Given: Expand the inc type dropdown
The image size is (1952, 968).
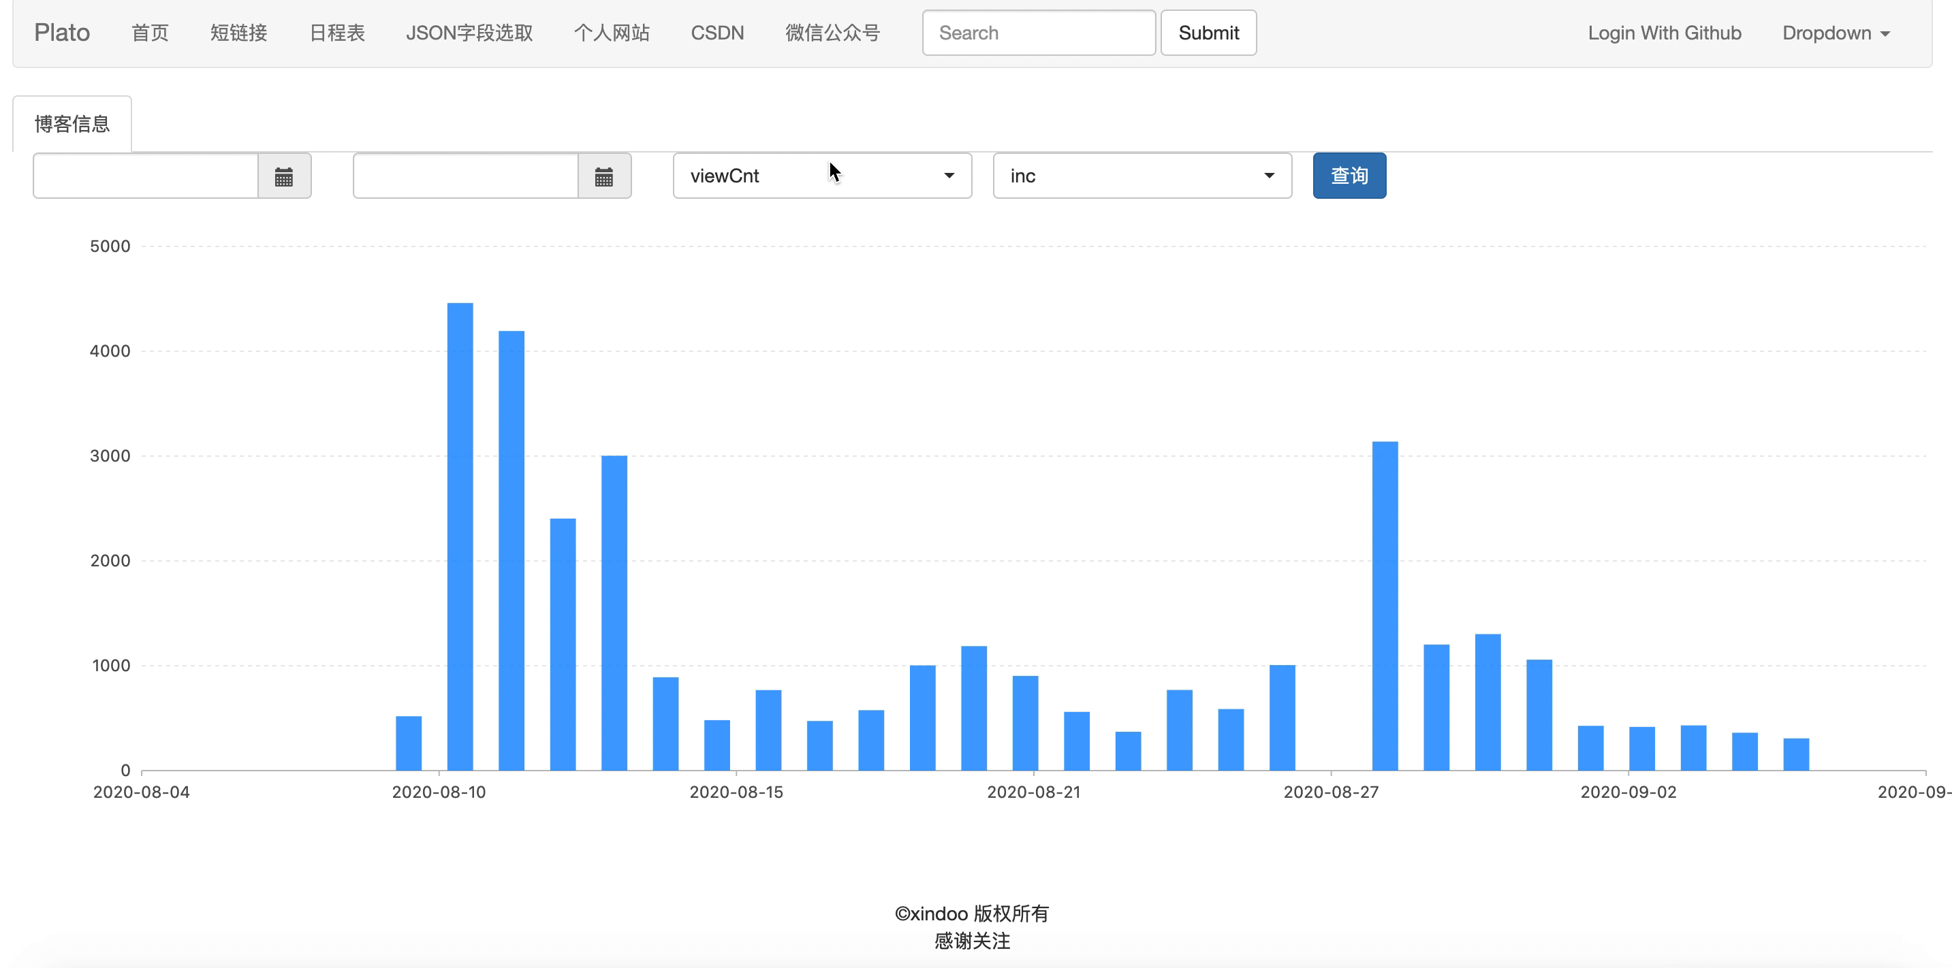Looking at the screenshot, I should click(x=1142, y=176).
